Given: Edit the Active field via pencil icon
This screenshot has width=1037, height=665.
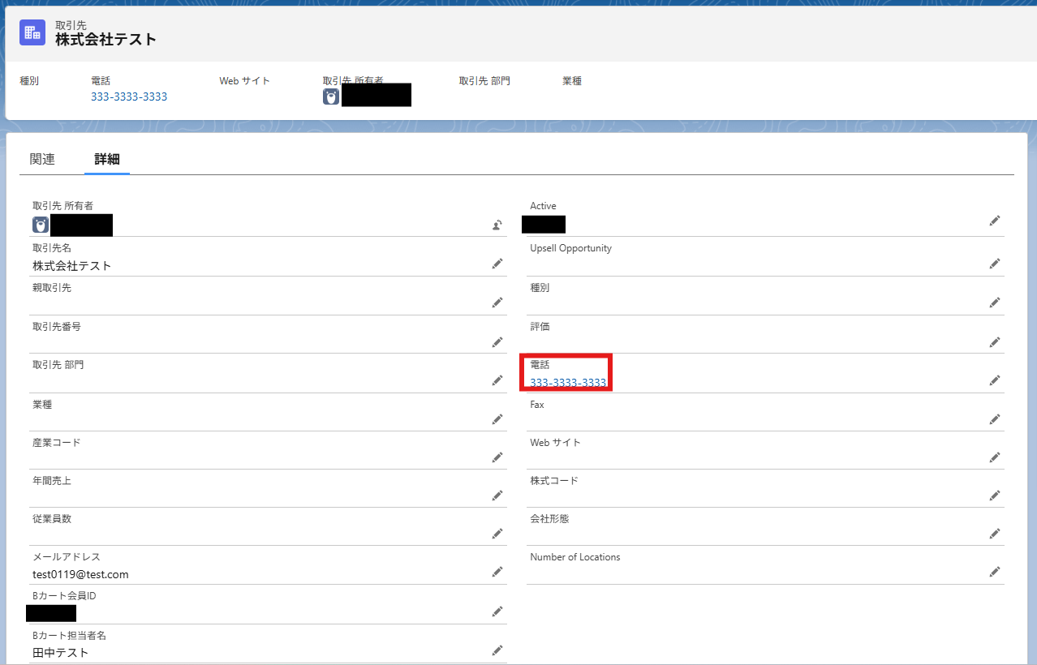Looking at the screenshot, I should 995,221.
